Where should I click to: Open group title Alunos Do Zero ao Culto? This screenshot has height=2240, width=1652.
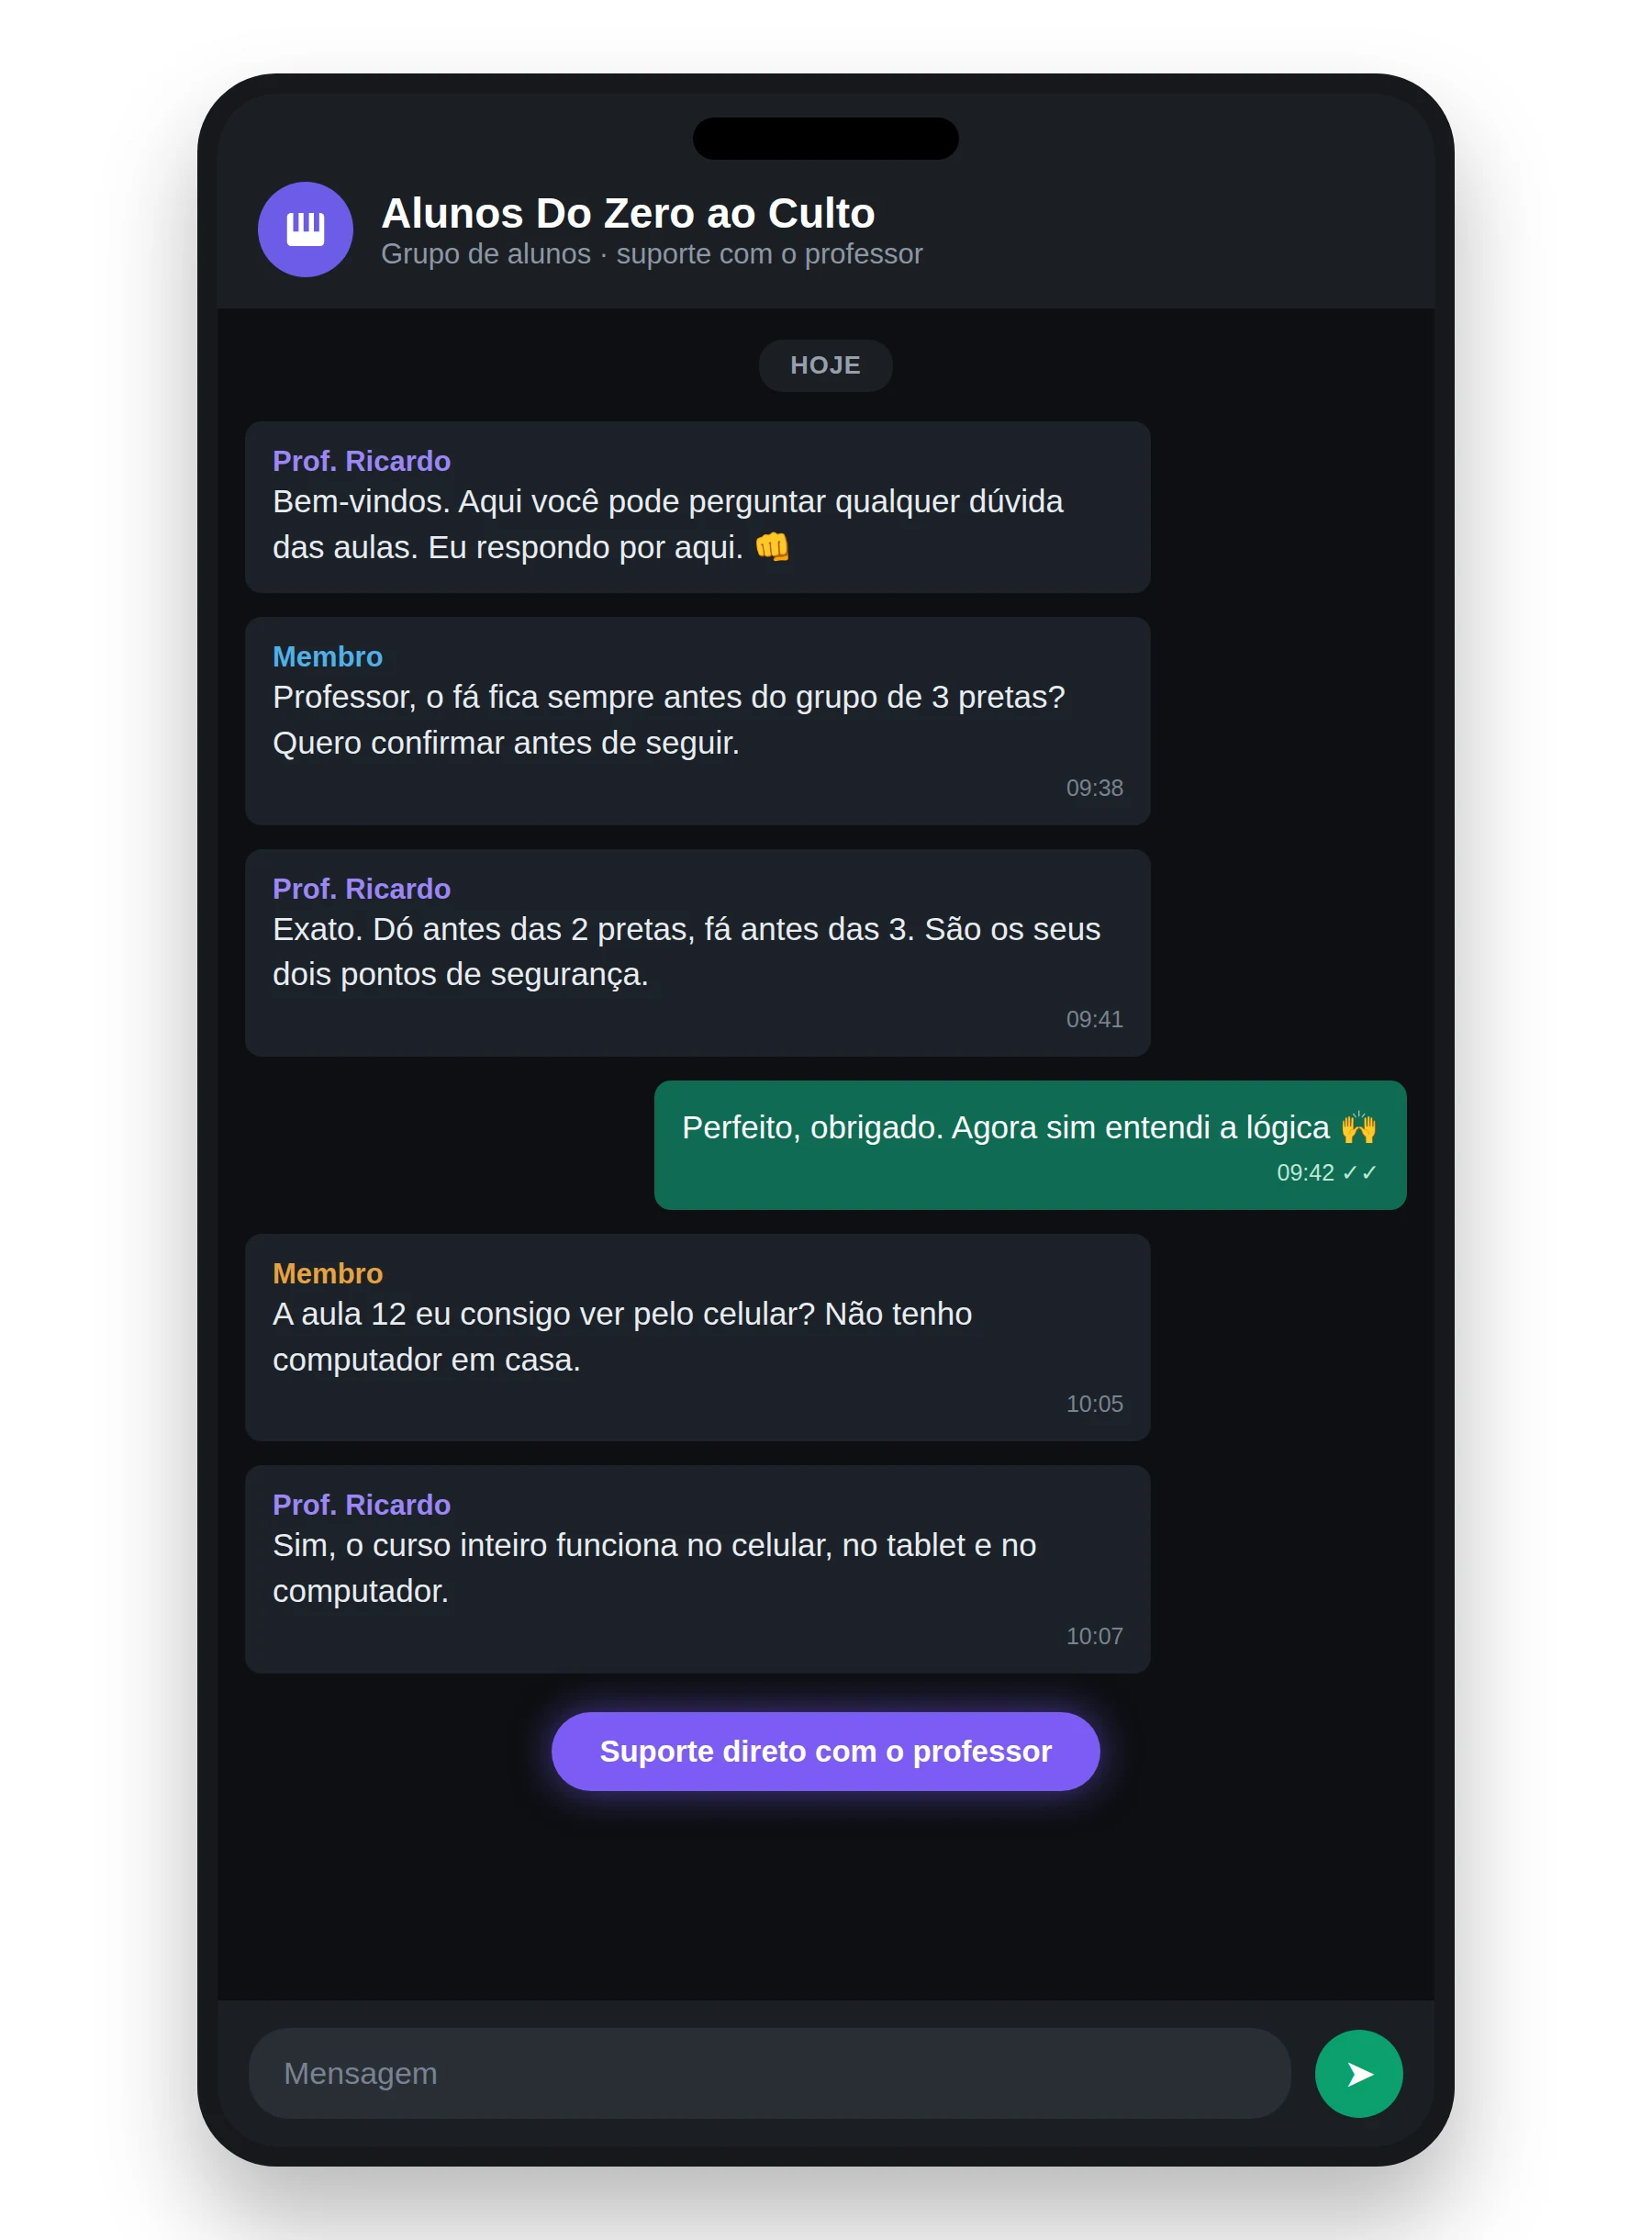[x=628, y=213]
